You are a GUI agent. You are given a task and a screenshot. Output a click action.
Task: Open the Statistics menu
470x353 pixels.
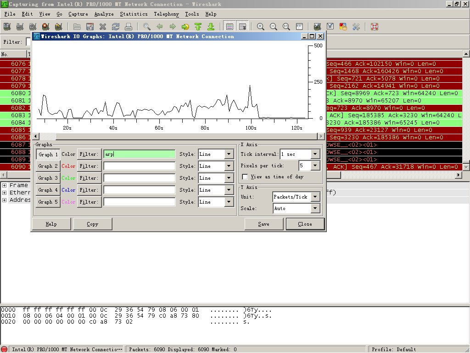point(134,14)
